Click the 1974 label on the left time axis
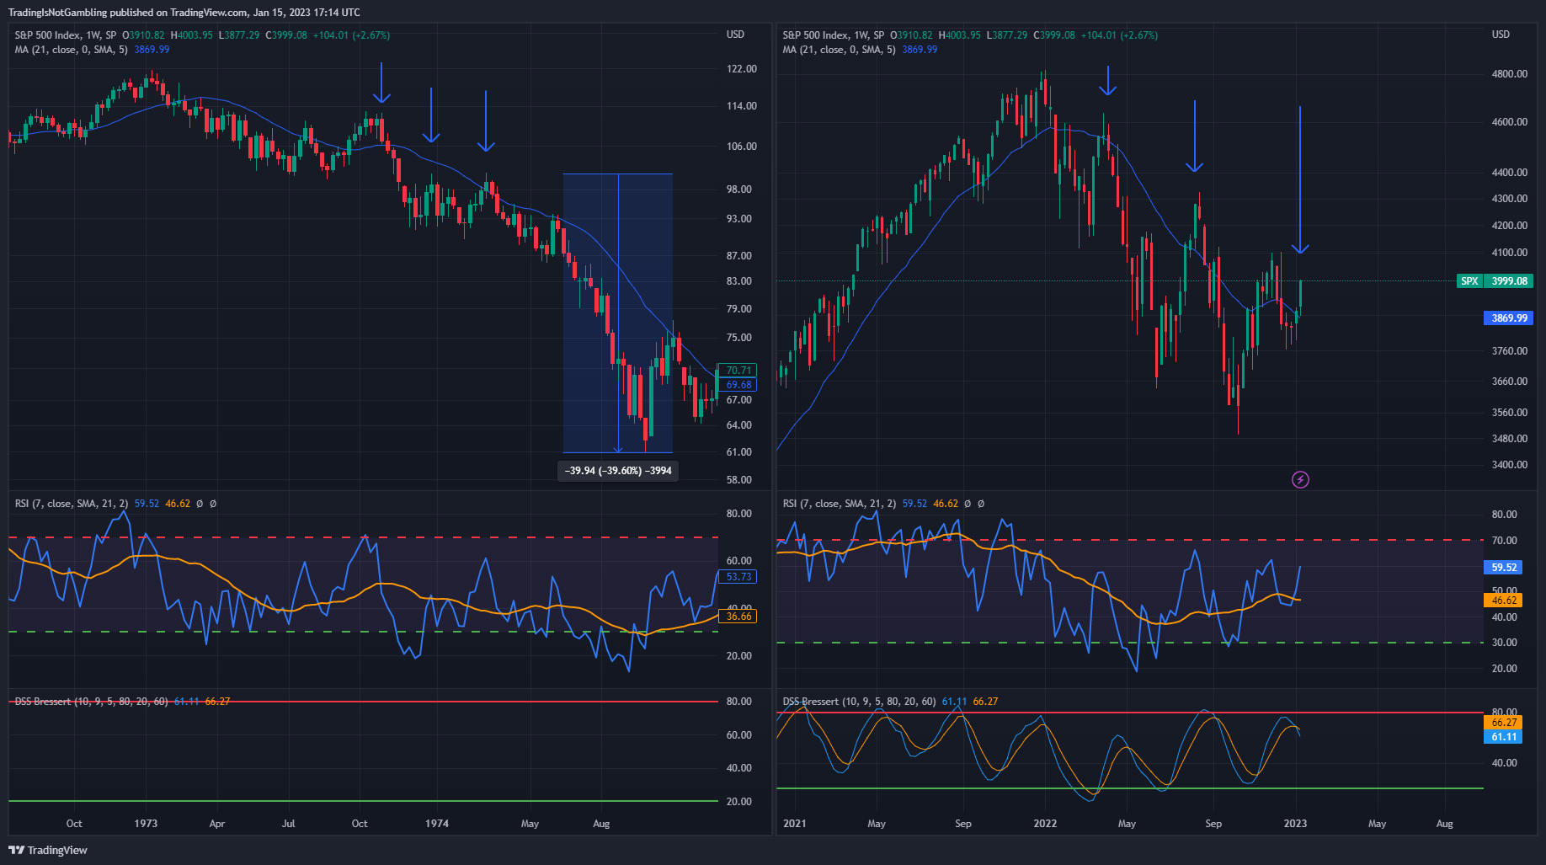The height and width of the screenshot is (865, 1546). [437, 824]
